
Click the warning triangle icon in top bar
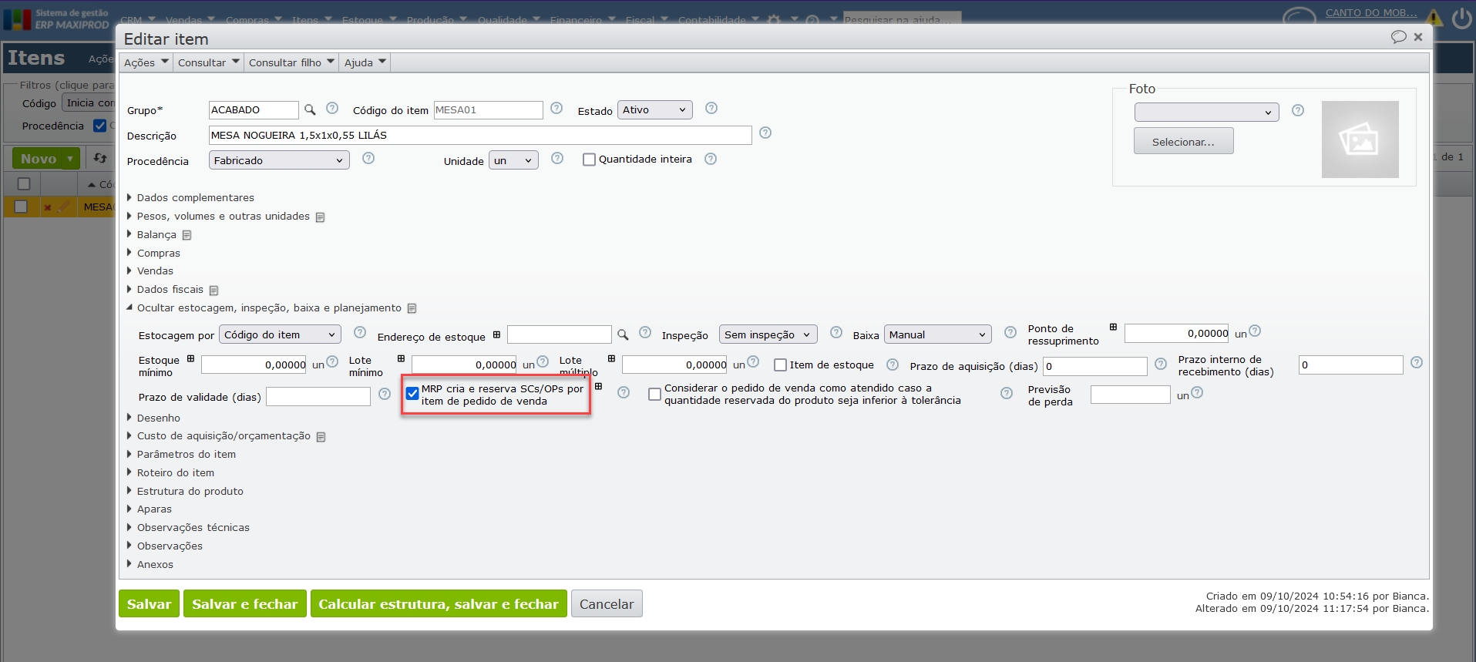tap(1434, 18)
